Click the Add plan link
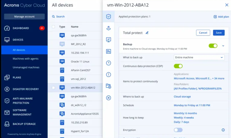 221,17
